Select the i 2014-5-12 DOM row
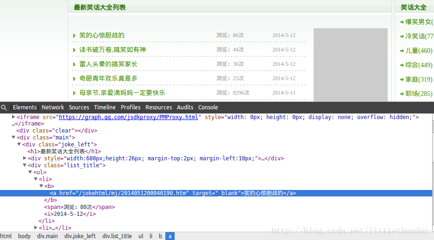Viewport: 434px width, 240px height. pos(70,214)
